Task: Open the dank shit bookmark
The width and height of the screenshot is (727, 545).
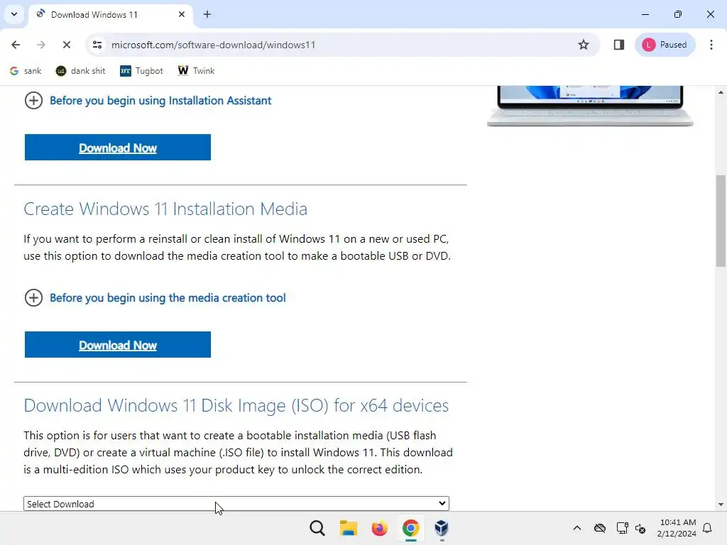Action: [81, 71]
